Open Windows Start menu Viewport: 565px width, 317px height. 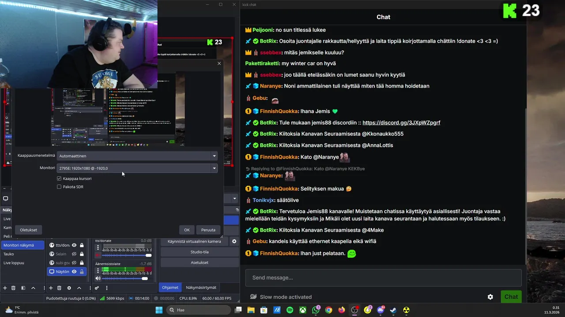[159, 310]
